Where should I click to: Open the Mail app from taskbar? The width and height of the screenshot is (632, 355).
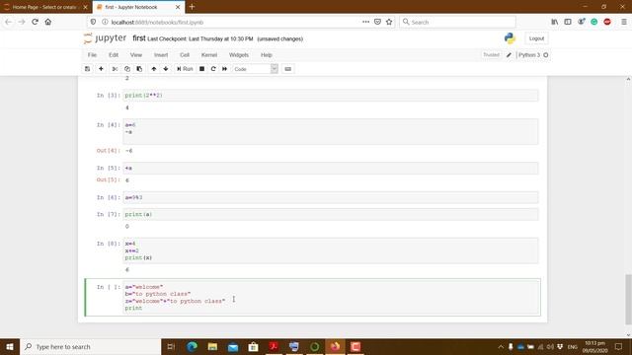[x=233, y=346]
